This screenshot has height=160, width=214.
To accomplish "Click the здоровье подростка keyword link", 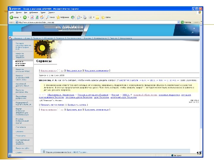I will pyautogui.click(x=169, y=95).
